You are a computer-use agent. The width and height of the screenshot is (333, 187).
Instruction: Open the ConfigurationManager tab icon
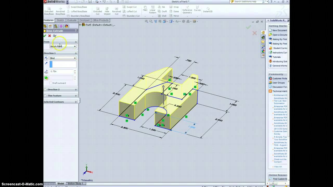point(55,26)
